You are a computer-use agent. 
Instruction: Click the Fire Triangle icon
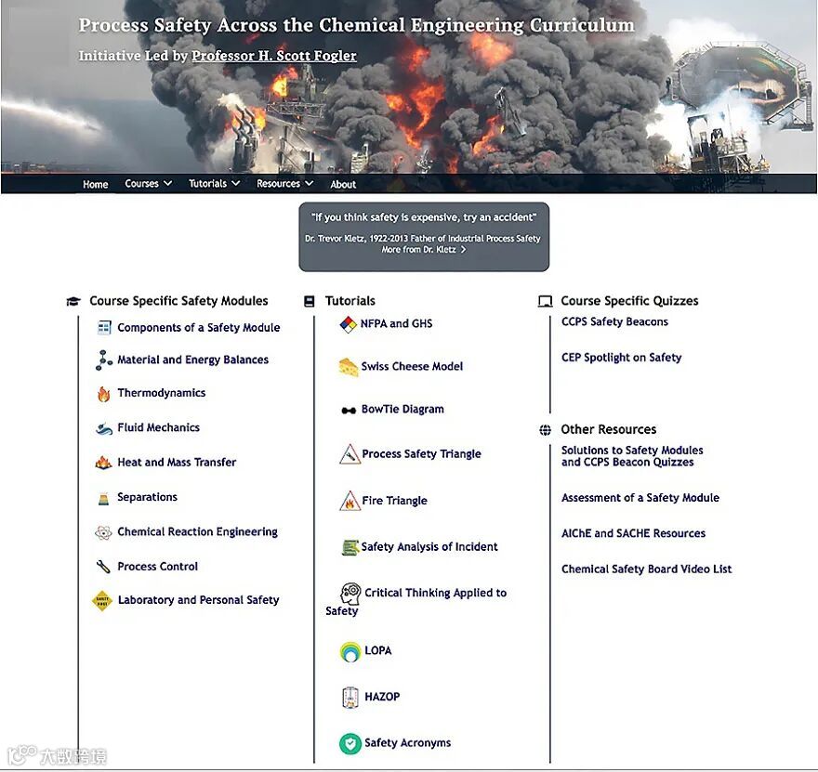click(350, 501)
